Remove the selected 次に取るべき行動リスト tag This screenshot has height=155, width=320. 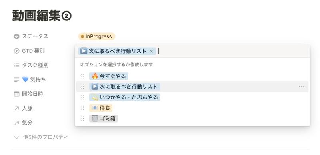pyautogui.click(x=151, y=51)
